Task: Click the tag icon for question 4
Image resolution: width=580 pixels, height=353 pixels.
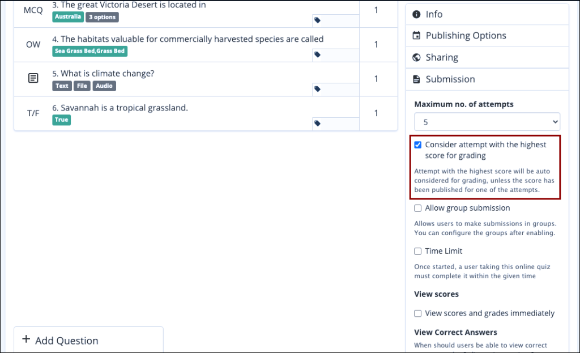Action: [x=317, y=55]
